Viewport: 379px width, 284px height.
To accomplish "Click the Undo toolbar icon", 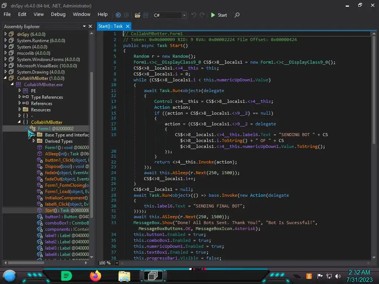I will coord(194,15).
